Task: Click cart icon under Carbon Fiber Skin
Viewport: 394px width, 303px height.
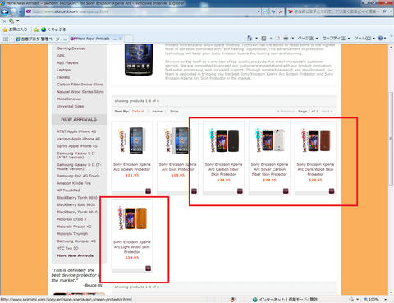Action: [240, 191]
